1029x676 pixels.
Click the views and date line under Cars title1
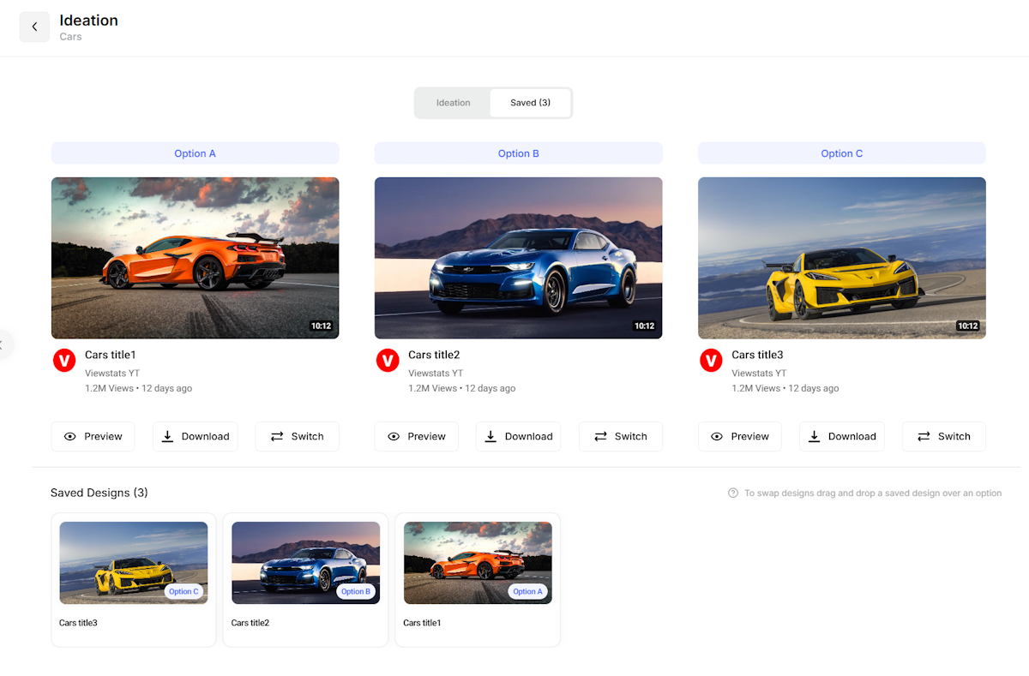(138, 388)
